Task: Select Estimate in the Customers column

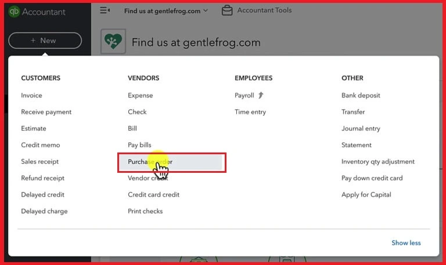Action: (34, 128)
